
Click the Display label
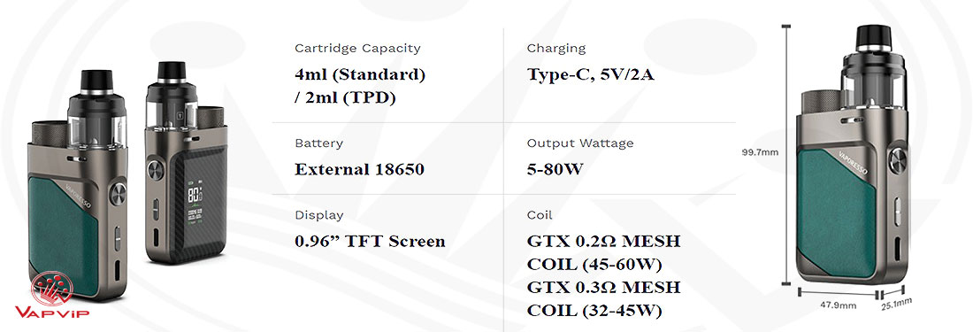[319, 215]
